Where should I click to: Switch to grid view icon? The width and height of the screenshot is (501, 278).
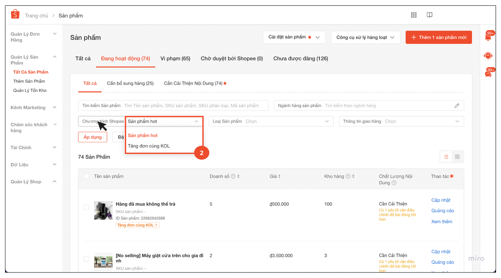[457, 157]
